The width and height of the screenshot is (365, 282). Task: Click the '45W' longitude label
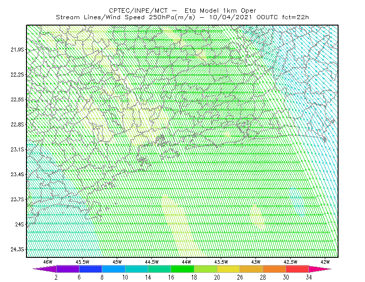point(117,262)
